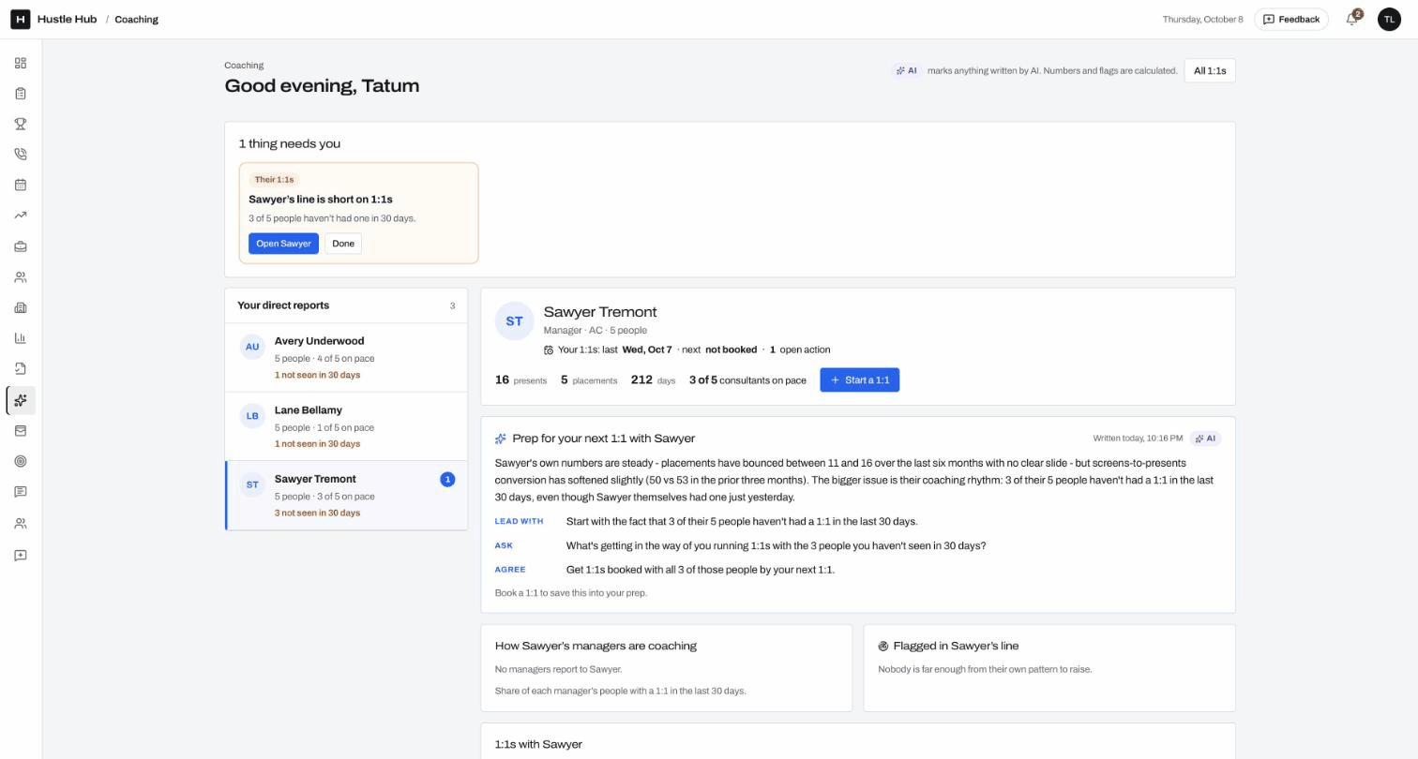
Task: Click the '212 days' stat
Action: pyautogui.click(x=653, y=380)
